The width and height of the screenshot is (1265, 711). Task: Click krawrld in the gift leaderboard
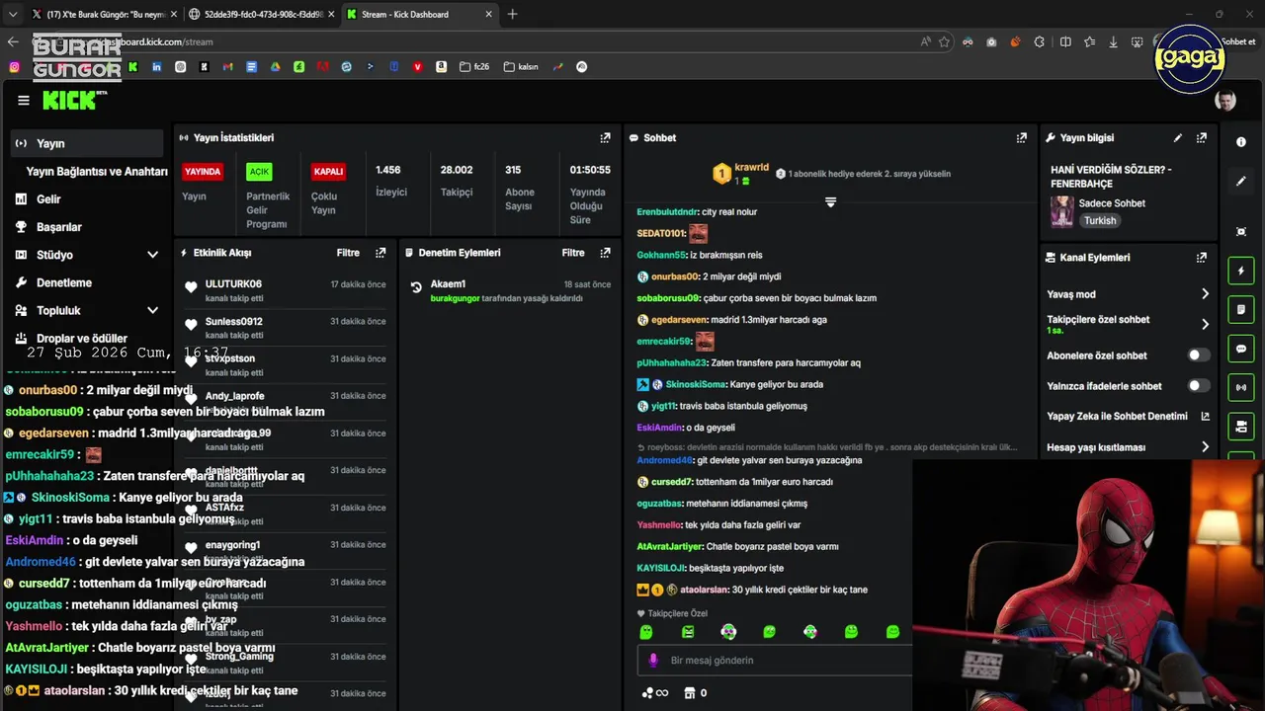(751, 168)
